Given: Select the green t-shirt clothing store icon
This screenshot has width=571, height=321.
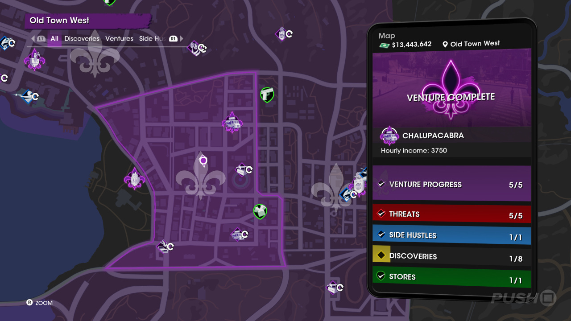Looking at the screenshot, I should 260,211.
